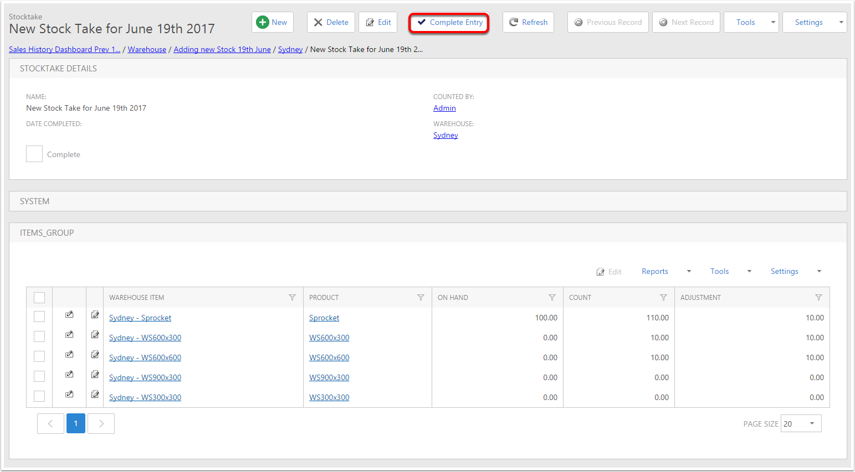Open the items grid Reports dropdown
Screen dimensions: 855x472
(666, 271)
